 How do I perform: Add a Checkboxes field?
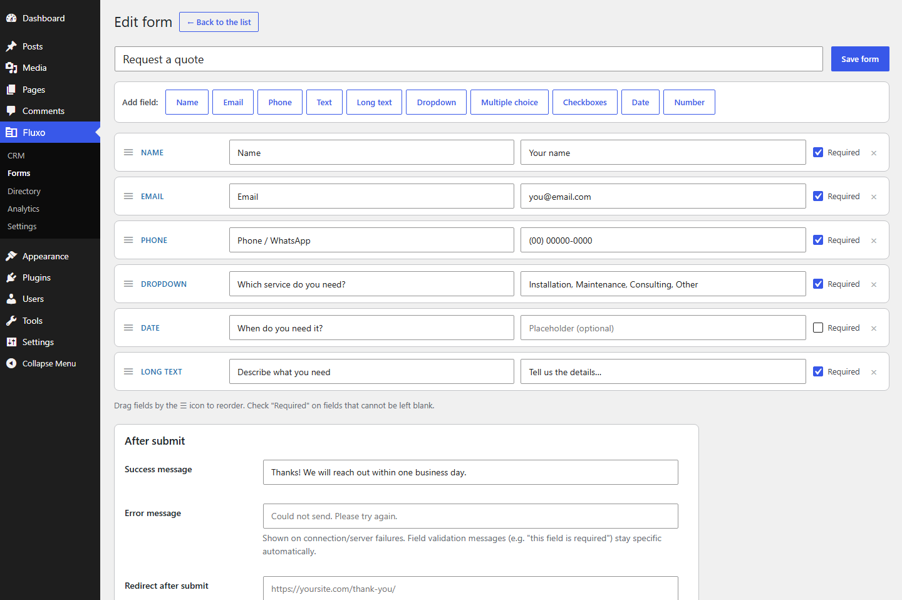pyautogui.click(x=585, y=102)
